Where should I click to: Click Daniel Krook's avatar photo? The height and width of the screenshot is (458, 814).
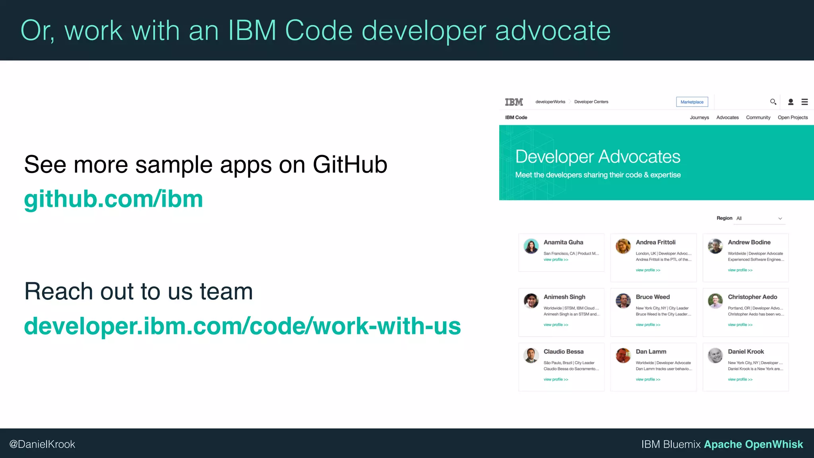pyautogui.click(x=715, y=355)
